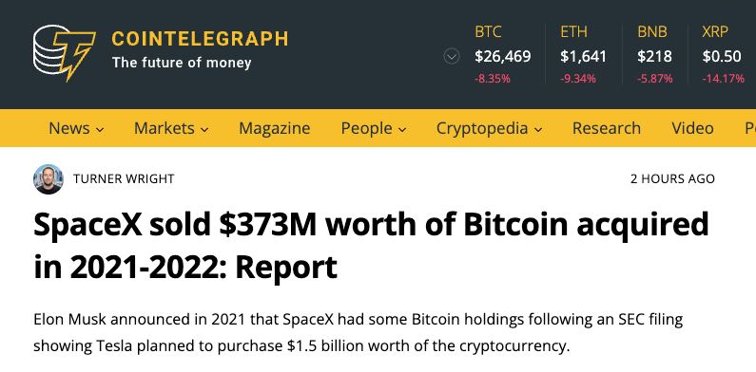
Task: Click The future of money tagline
Action: point(182,63)
